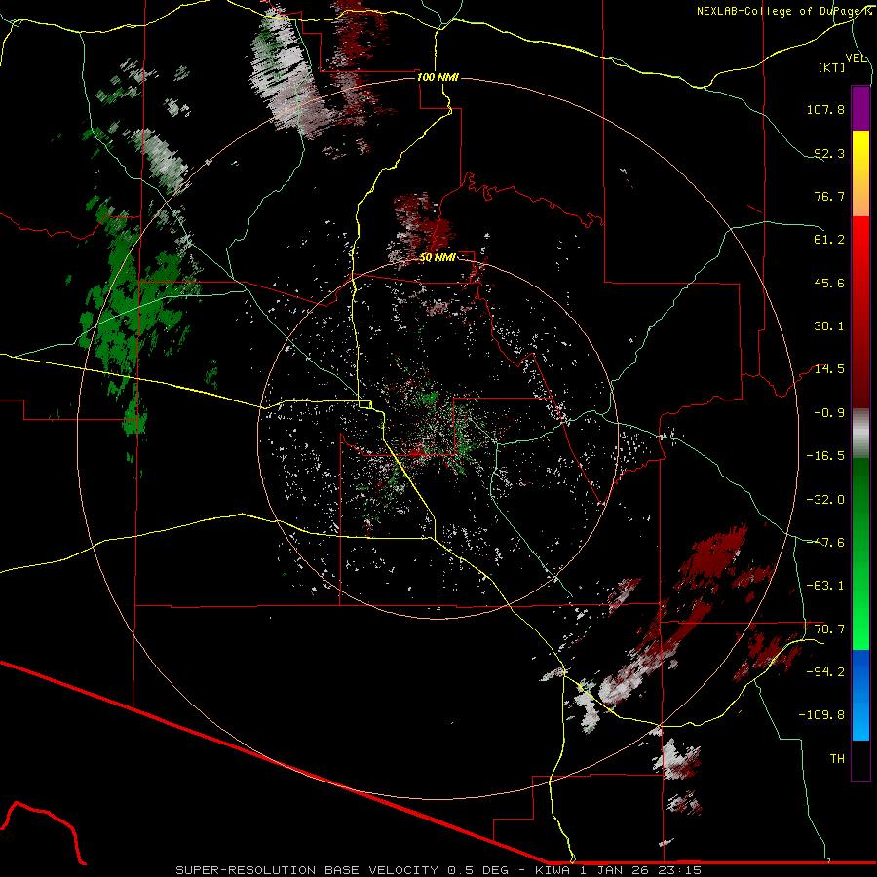Click the NEXLAB-College of DuPage watermark text
The height and width of the screenshot is (877, 877).
click(x=784, y=11)
